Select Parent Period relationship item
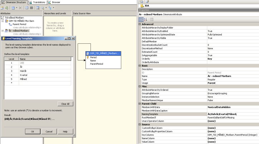Viewport: 259px width, 144px height. (19, 24)
